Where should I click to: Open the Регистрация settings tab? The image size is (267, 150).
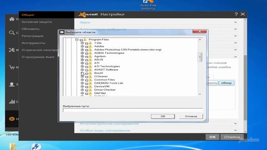tap(33, 36)
